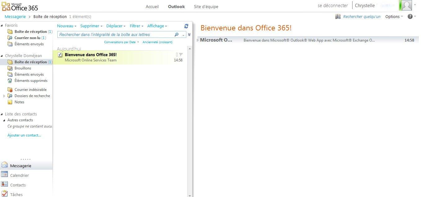The image size is (421, 197).
Task: Refresh the mailbox with the refresh icon
Action: point(186,26)
